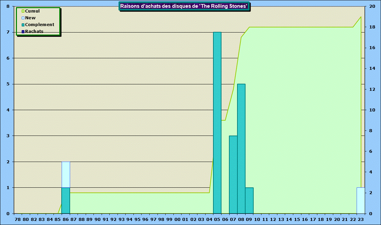Click the New legend color swatch

coord(23,18)
